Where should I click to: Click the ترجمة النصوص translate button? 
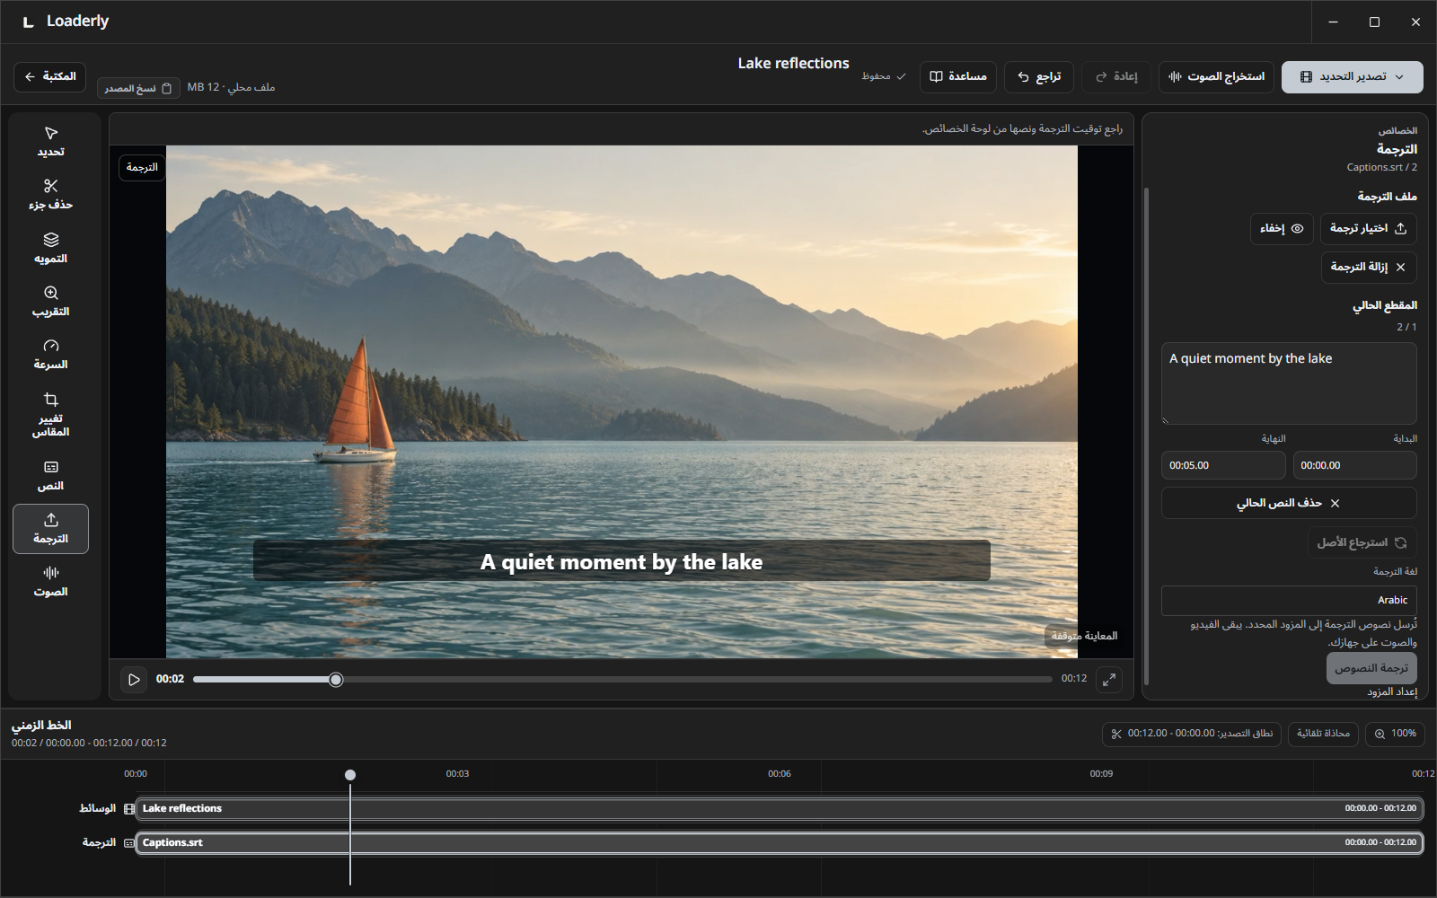click(1371, 668)
